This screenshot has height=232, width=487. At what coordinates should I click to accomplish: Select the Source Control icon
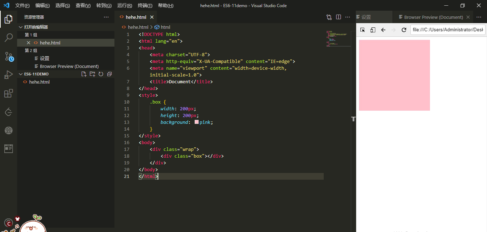[x=9, y=56]
